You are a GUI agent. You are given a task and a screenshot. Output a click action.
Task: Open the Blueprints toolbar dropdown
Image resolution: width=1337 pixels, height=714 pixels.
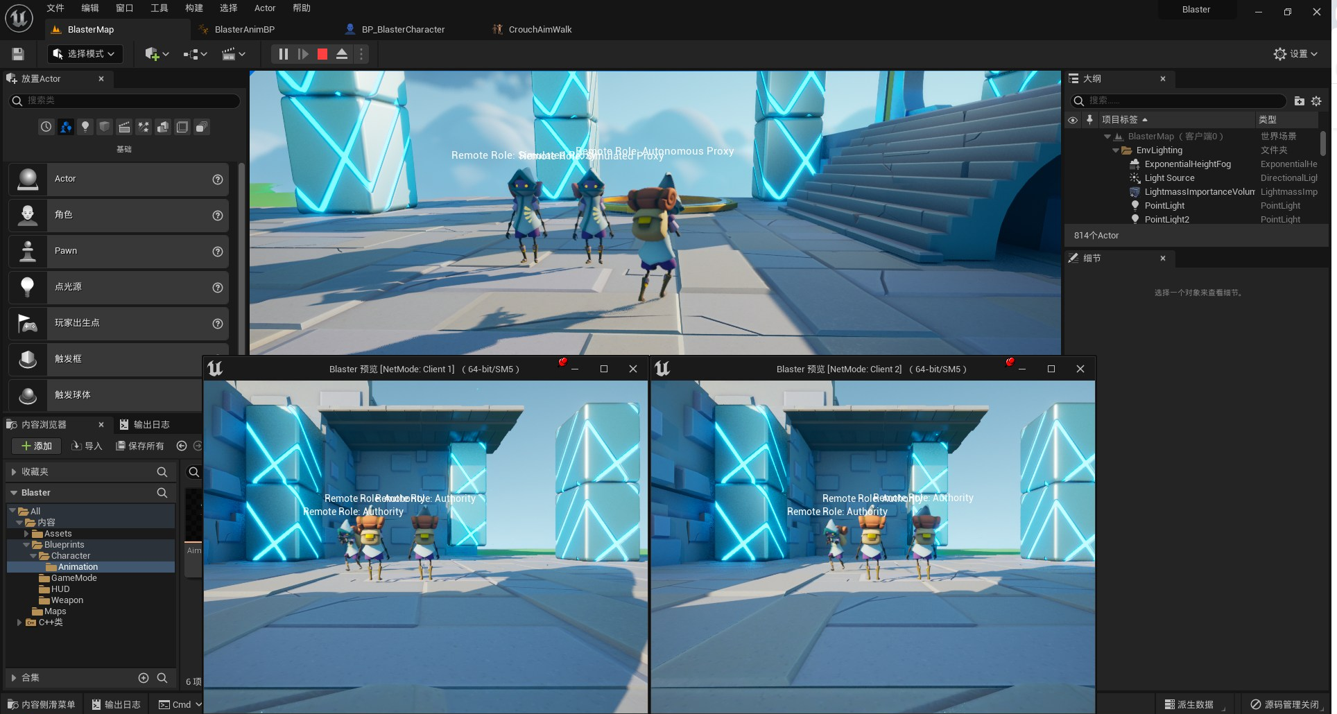point(196,54)
